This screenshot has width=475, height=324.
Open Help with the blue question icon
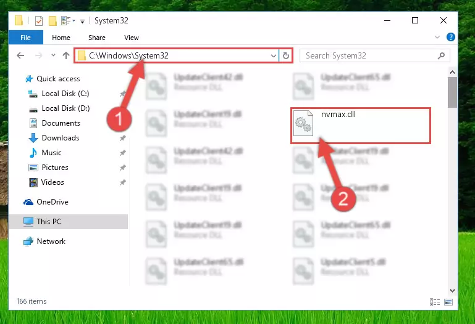click(450, 37)
